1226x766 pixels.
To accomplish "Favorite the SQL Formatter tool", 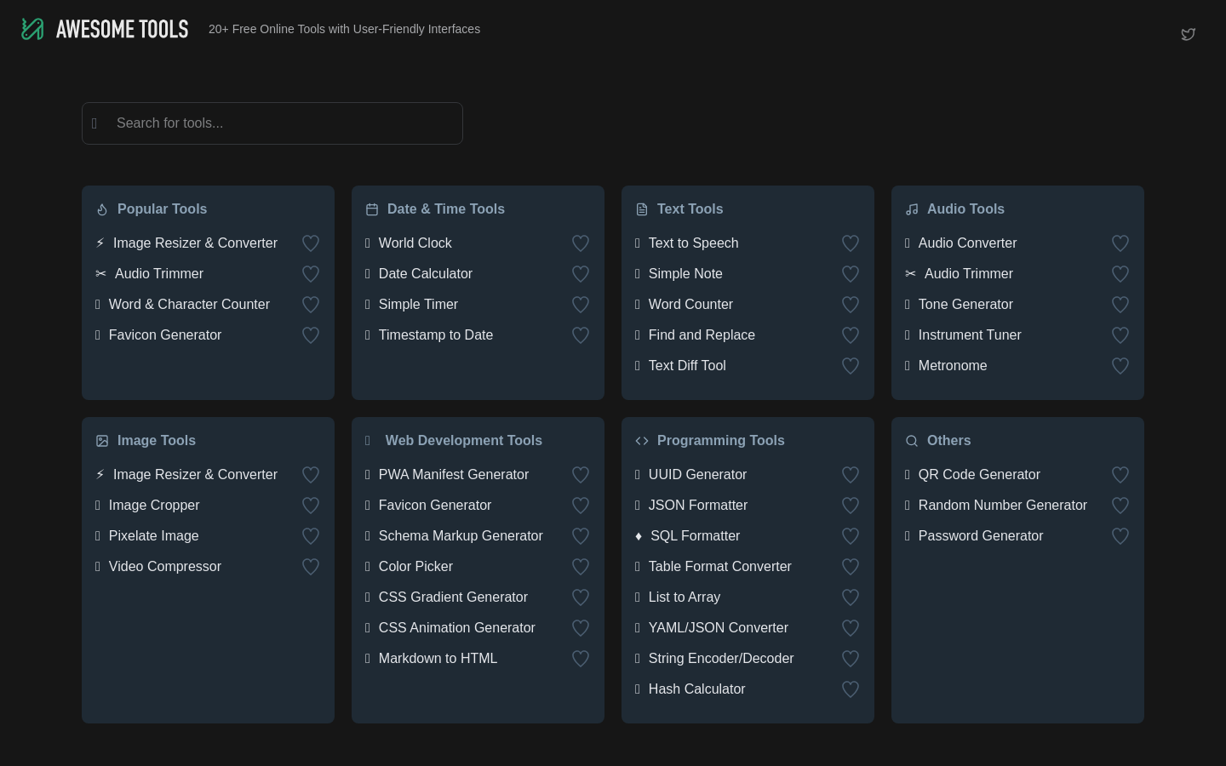I will pyautogui.click(x=851, y=536).
